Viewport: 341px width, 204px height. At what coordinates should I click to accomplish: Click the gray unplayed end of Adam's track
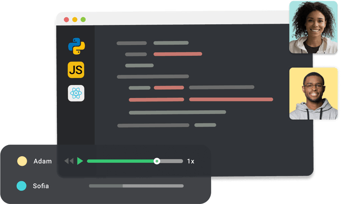[x=172, y=161]
